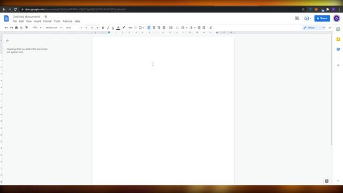This screenshot has height=193, width=343.
Task: Insert a checklist using the toolbar icon
Action: [177, 28]
